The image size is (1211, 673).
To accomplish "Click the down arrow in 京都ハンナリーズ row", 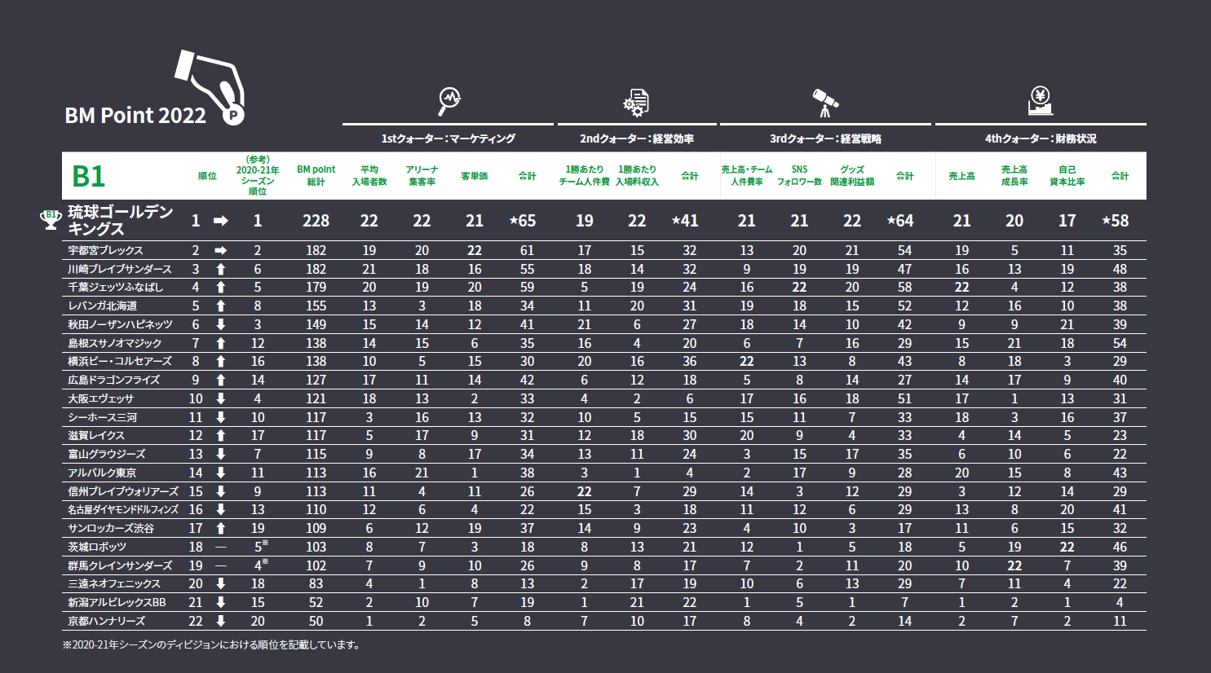I will tap(220, 621).
